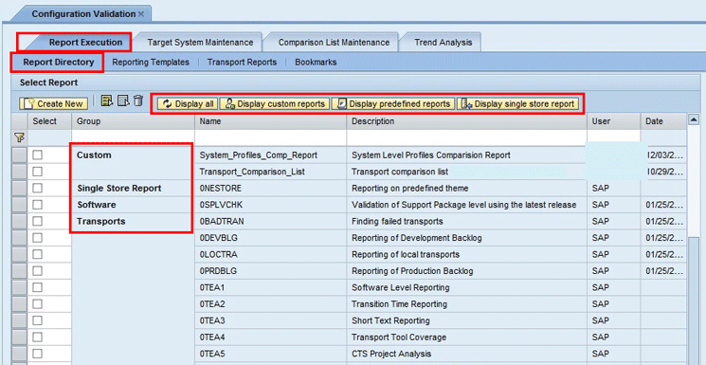This screenshot has width=706, height=365.
Task: Click Display single store report button
Action: (x=517, y=104)
